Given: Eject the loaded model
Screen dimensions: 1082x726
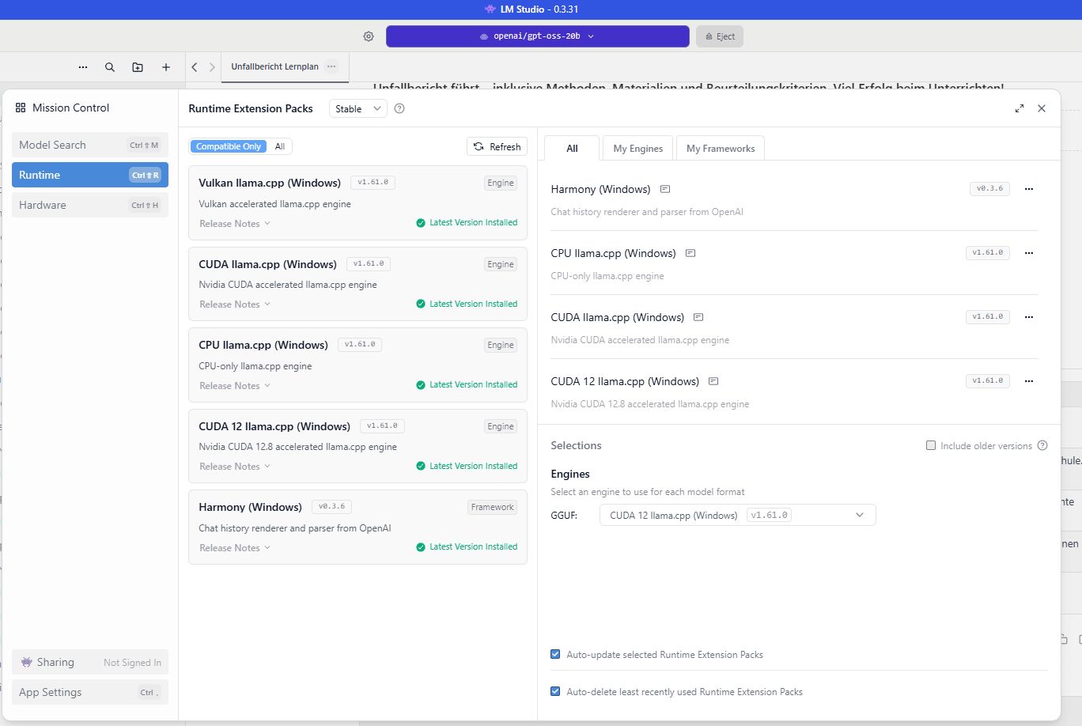Looking at the screenshot, I should click(720, 36).
